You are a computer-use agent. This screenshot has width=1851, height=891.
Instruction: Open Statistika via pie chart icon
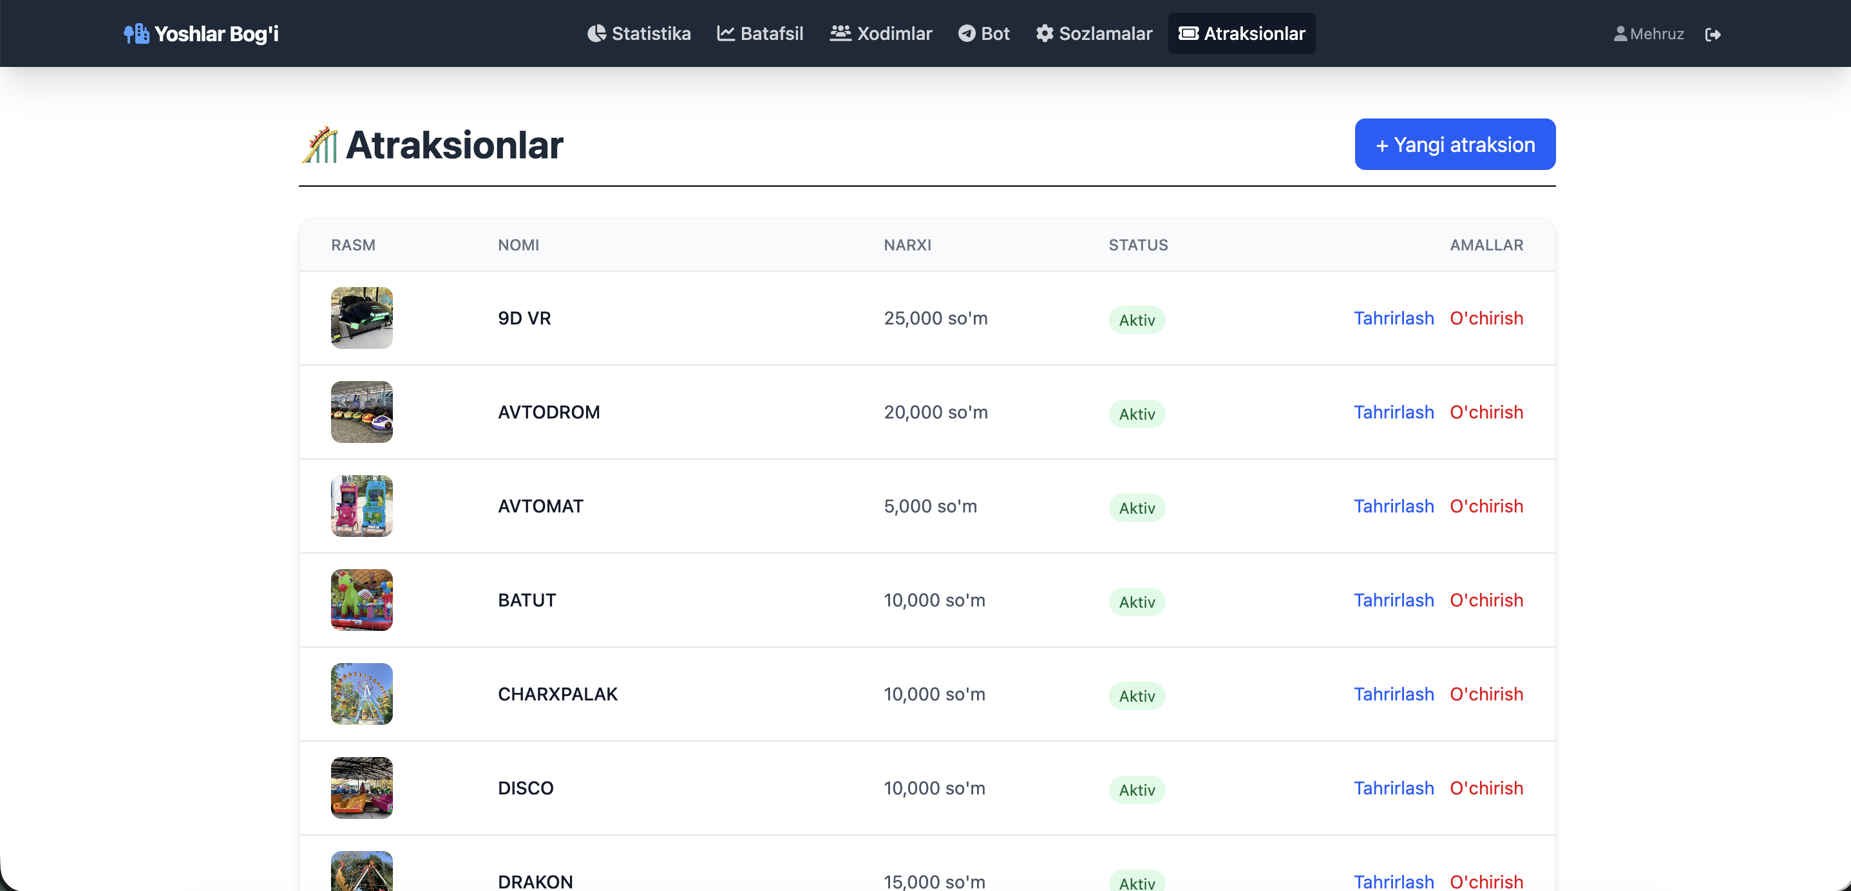596,33
